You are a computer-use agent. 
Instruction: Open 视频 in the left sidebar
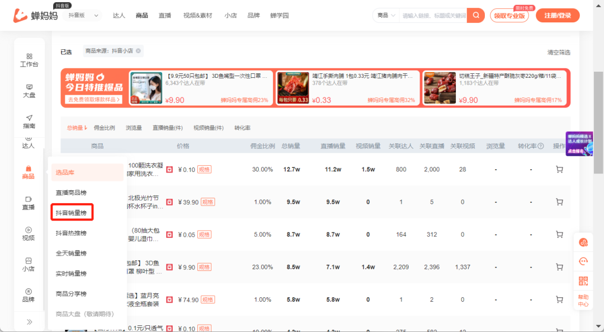click(x=28, y=234)
